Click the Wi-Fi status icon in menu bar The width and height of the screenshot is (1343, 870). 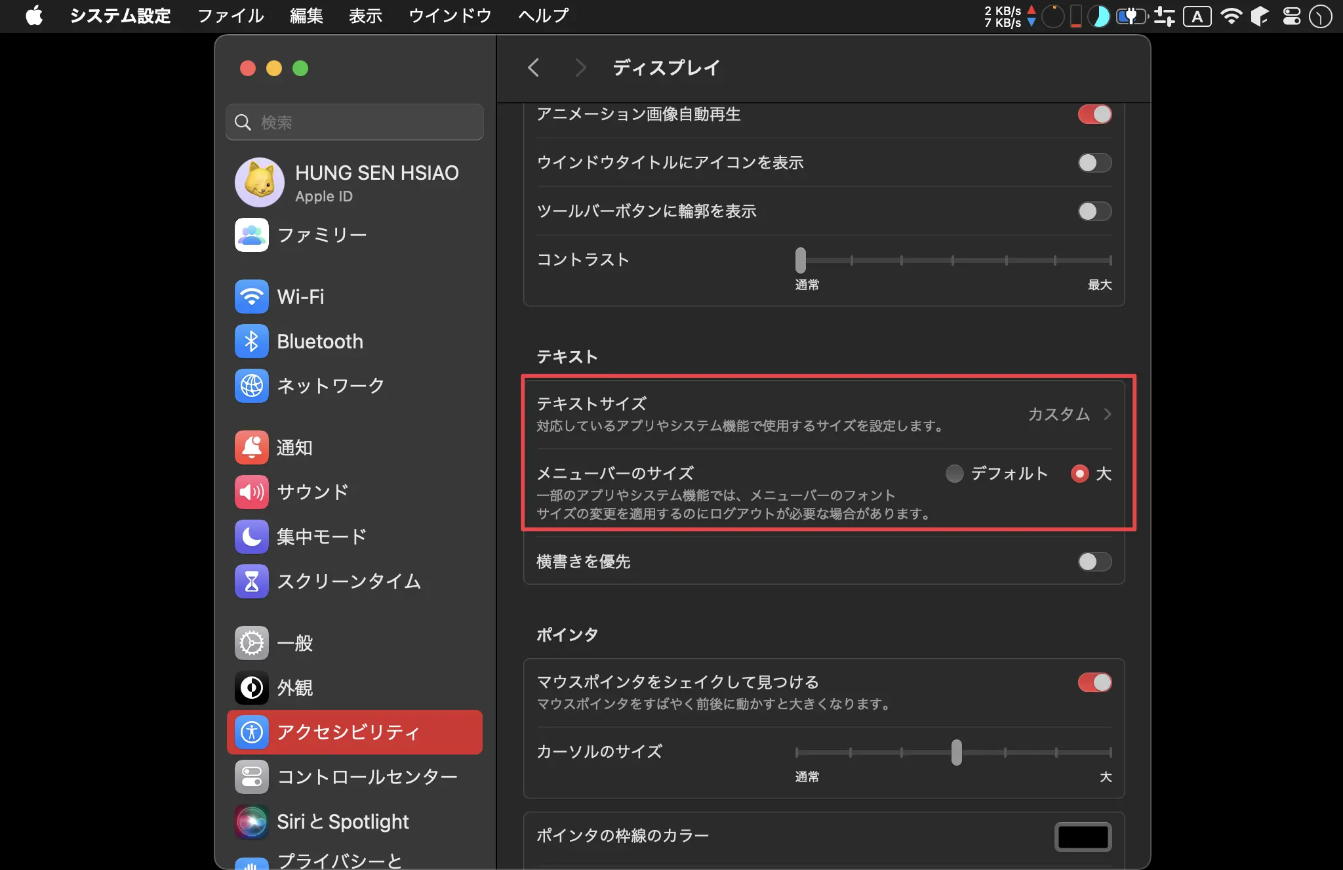point(1232,16)
